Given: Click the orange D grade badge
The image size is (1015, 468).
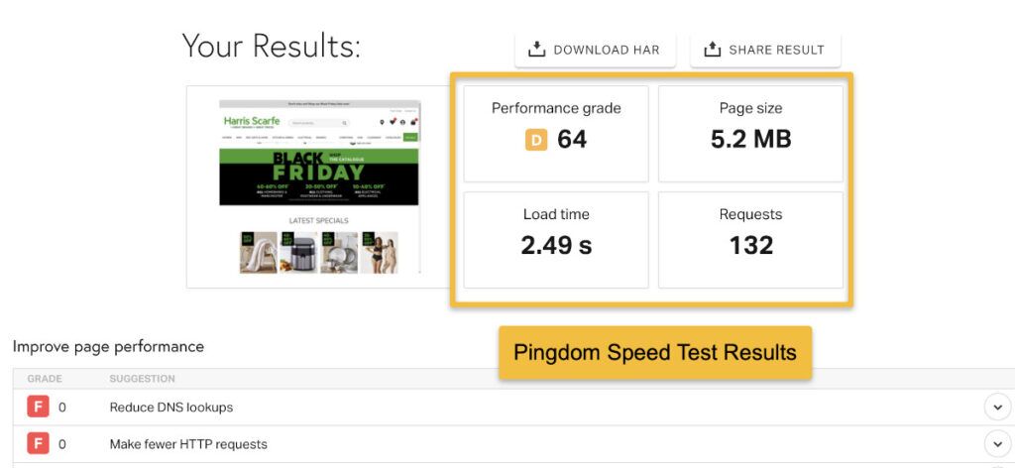Looking at the screenshot, I should pos(536,140).
